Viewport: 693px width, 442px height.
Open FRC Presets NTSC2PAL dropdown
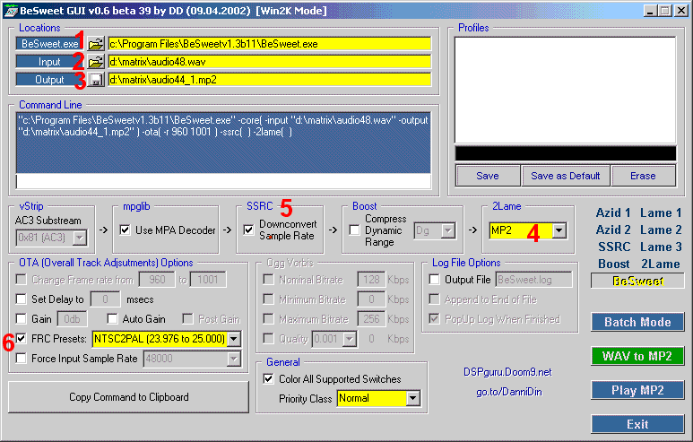tap(234, 339)
